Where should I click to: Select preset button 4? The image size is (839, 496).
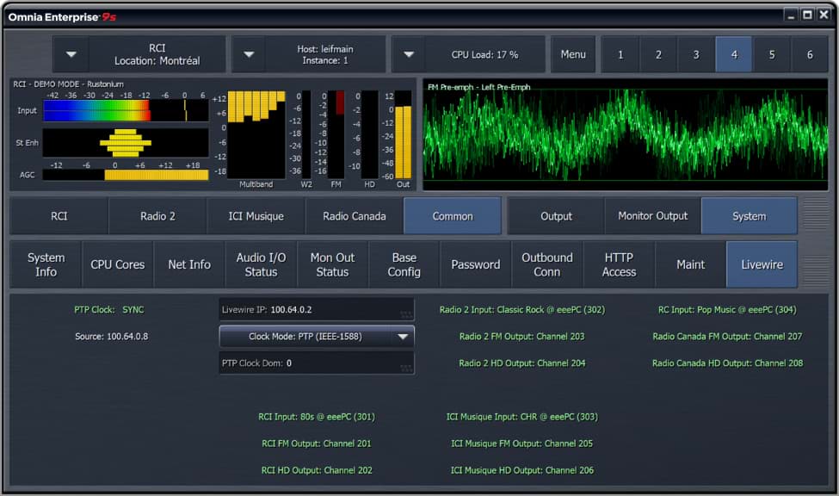click(734, 54)
